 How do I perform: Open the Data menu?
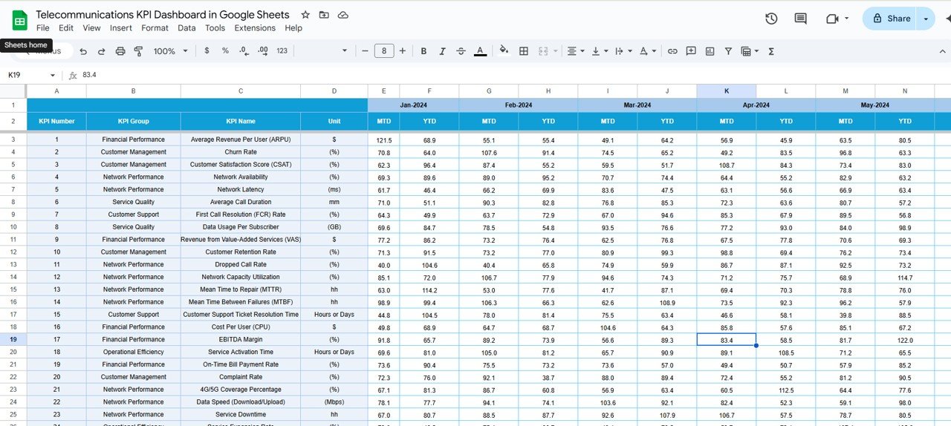coord(186,27)
